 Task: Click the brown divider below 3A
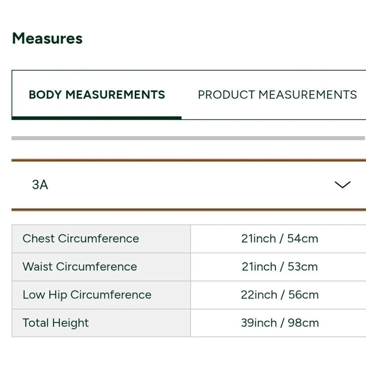click(188, 210)
